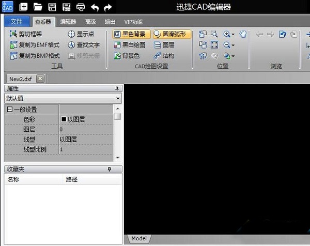This screenshot has width=310, height=246.
Task: Click the zoom in magnifier icon
Action: click(x=227, y=34)
